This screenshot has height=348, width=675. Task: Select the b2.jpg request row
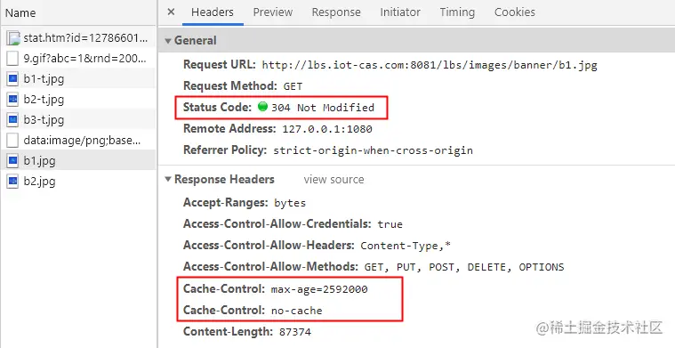78,181
